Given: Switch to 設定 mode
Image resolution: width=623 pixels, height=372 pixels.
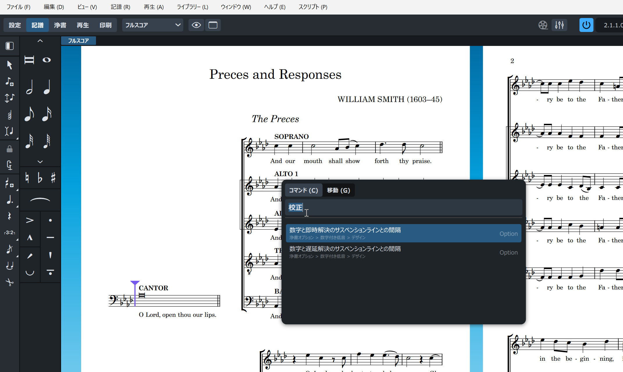Looking at the screenshot, I should point(15,25).
